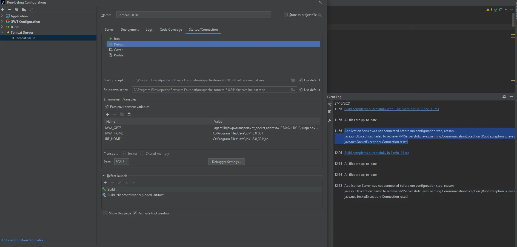This screenshot has height=247, width=517.
Task: Close the Run/Debug Configurations dialog
Action: click(x=320, y=2)
